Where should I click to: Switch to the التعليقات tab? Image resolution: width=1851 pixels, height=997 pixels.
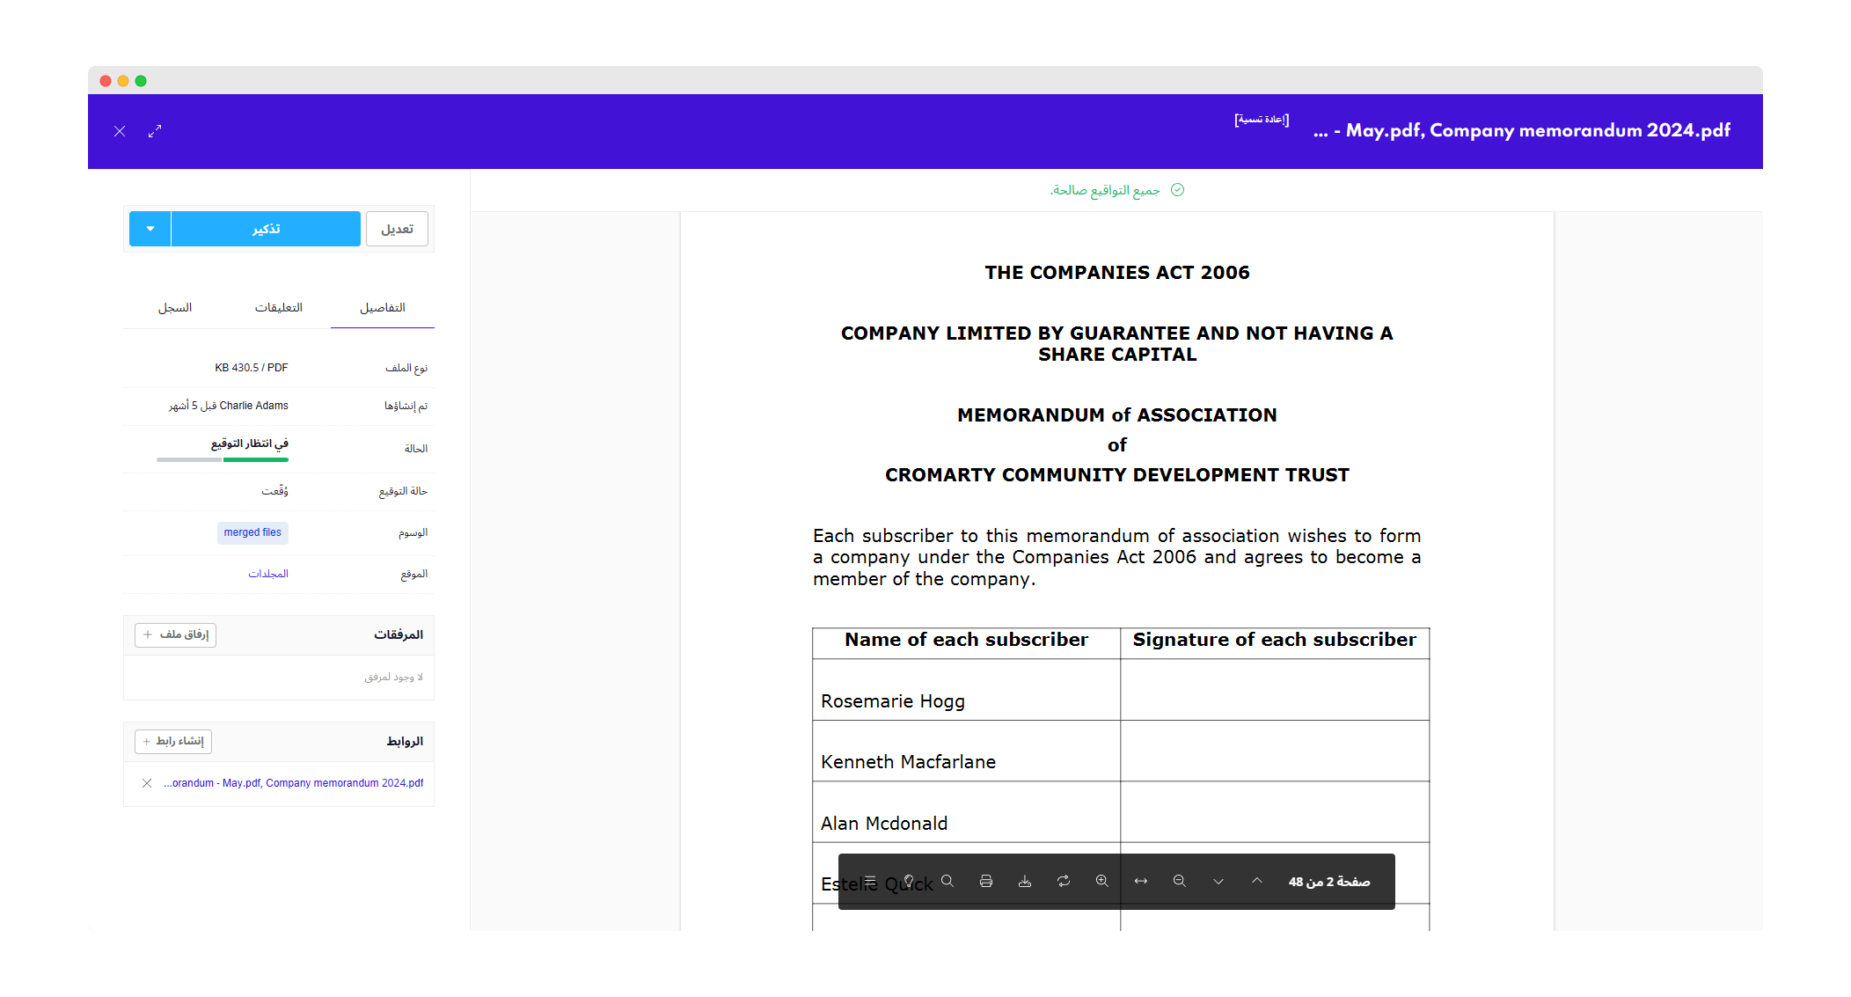279,307
